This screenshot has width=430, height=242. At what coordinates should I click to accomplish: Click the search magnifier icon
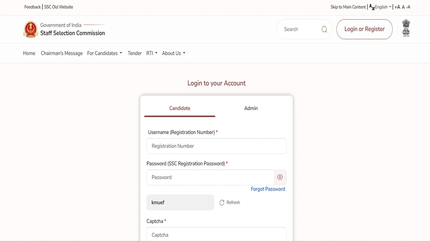tap(324, 29)
